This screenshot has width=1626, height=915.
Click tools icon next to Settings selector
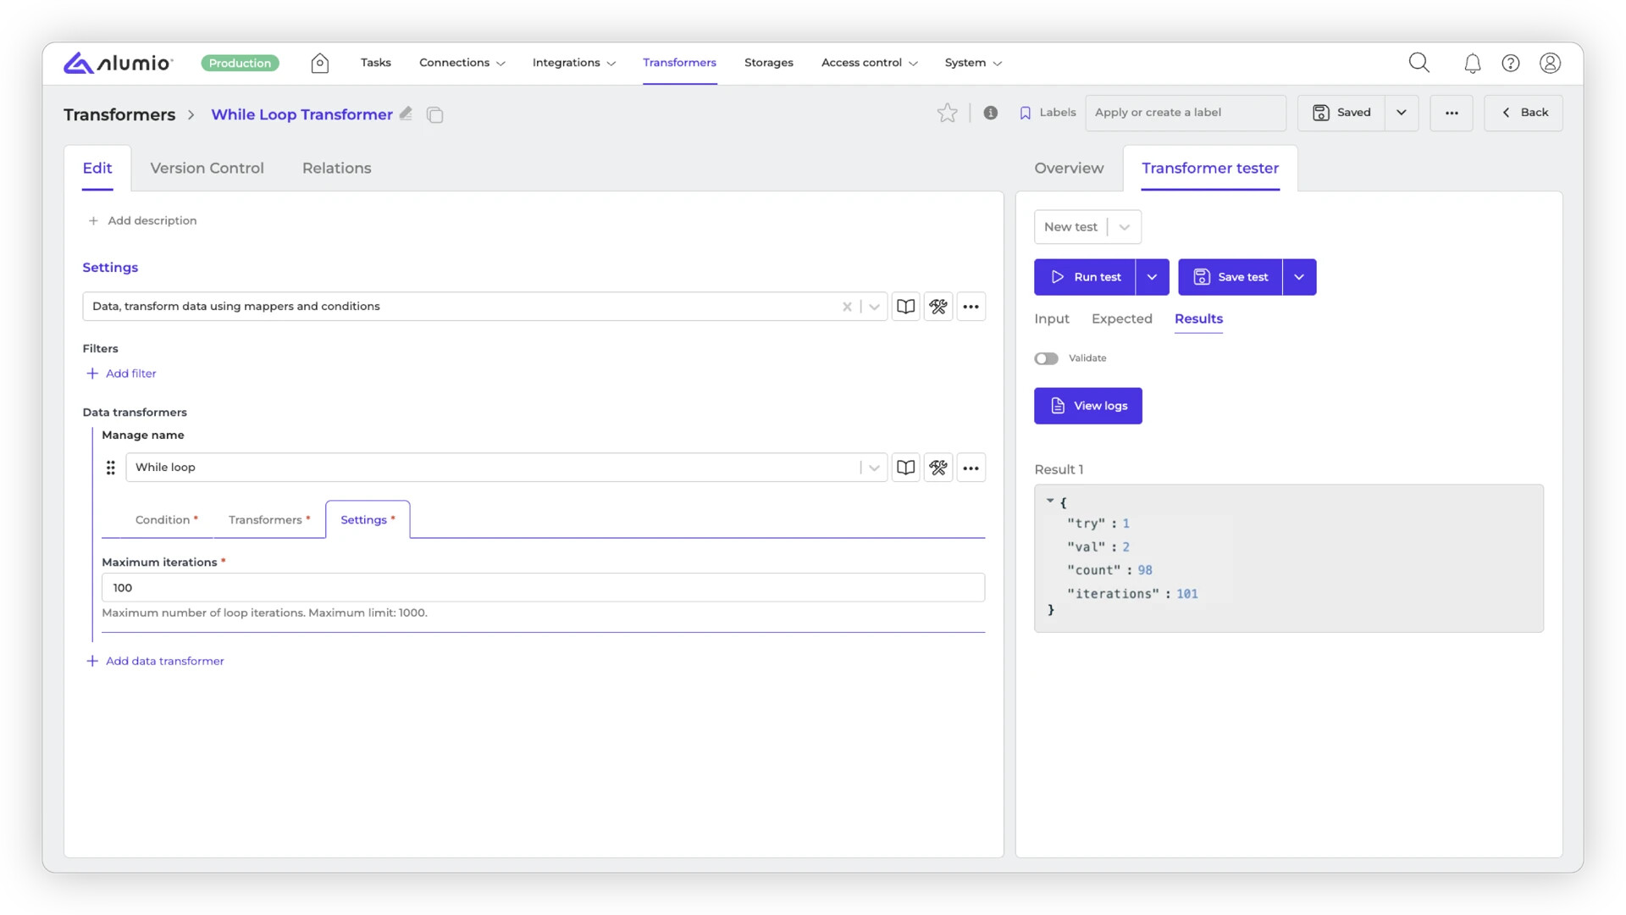pos(937,307)
